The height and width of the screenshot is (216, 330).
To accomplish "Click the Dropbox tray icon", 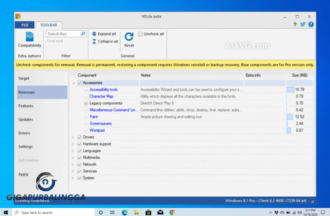I will [x=276, y=212].
